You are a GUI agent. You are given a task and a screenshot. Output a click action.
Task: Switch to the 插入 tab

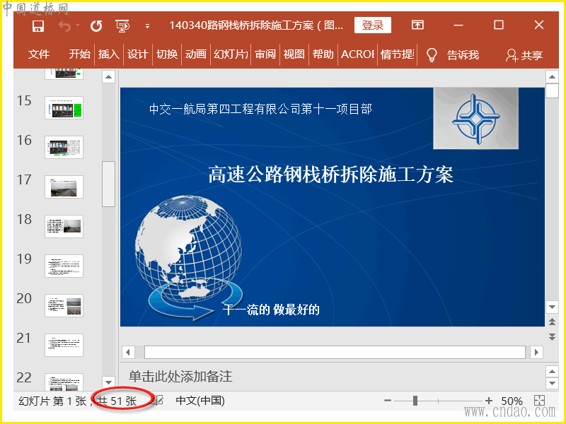pyautogui.click(x=109, y=54)
